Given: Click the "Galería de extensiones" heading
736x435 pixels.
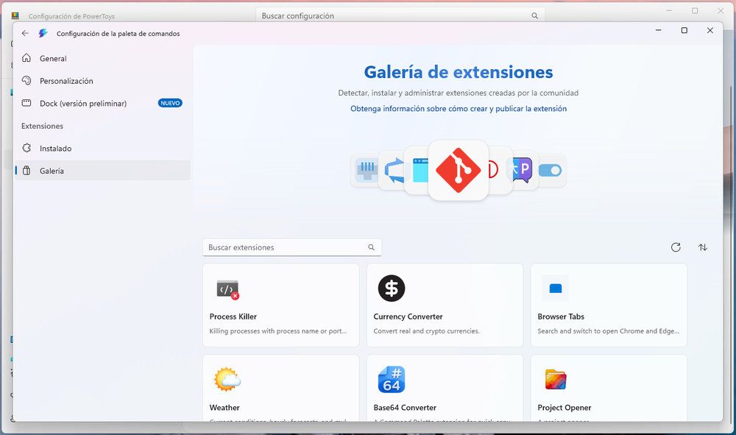Looking at the screenshot, I should coord(458,72).
